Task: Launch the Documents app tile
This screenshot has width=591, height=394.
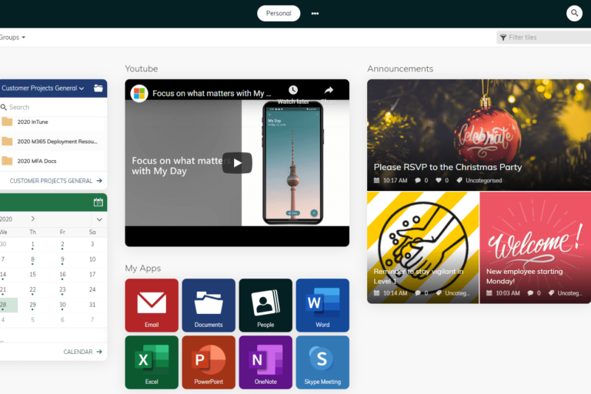Action: pyautogui.click(x=209, y=305)
